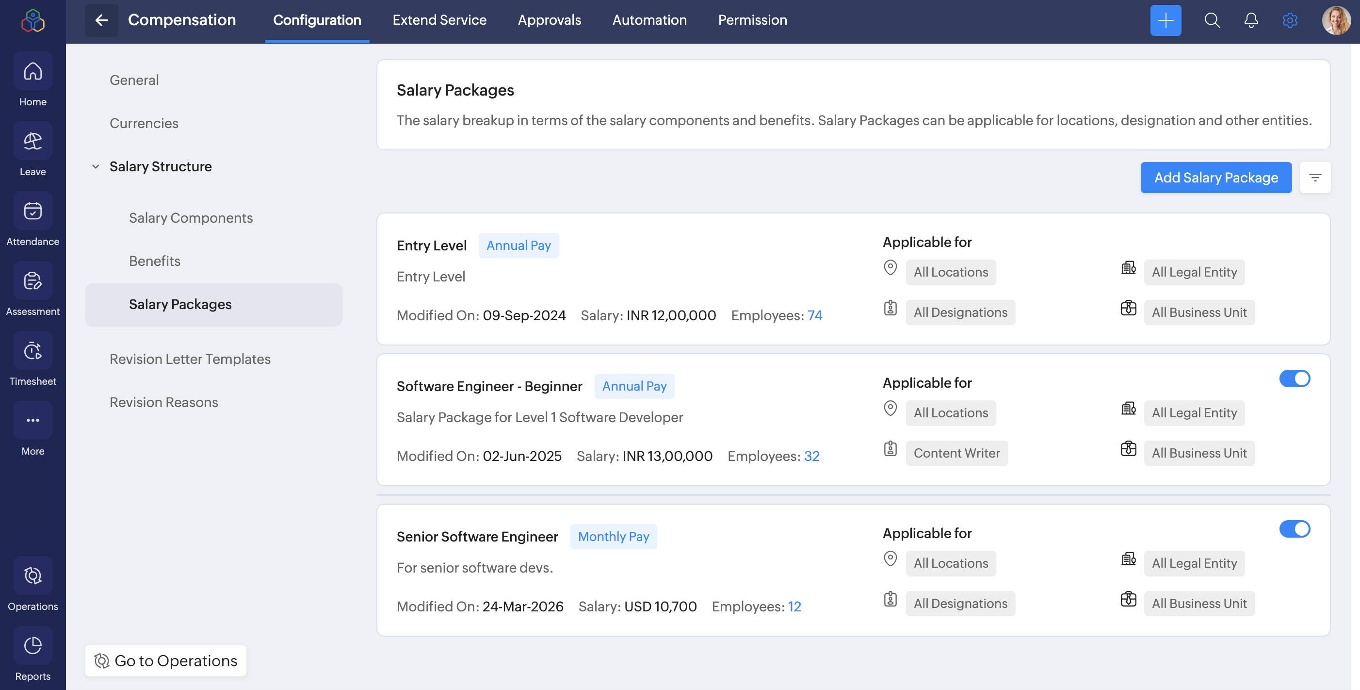
Task: Open search with magnifier icon
Action: coord(1212,20)
